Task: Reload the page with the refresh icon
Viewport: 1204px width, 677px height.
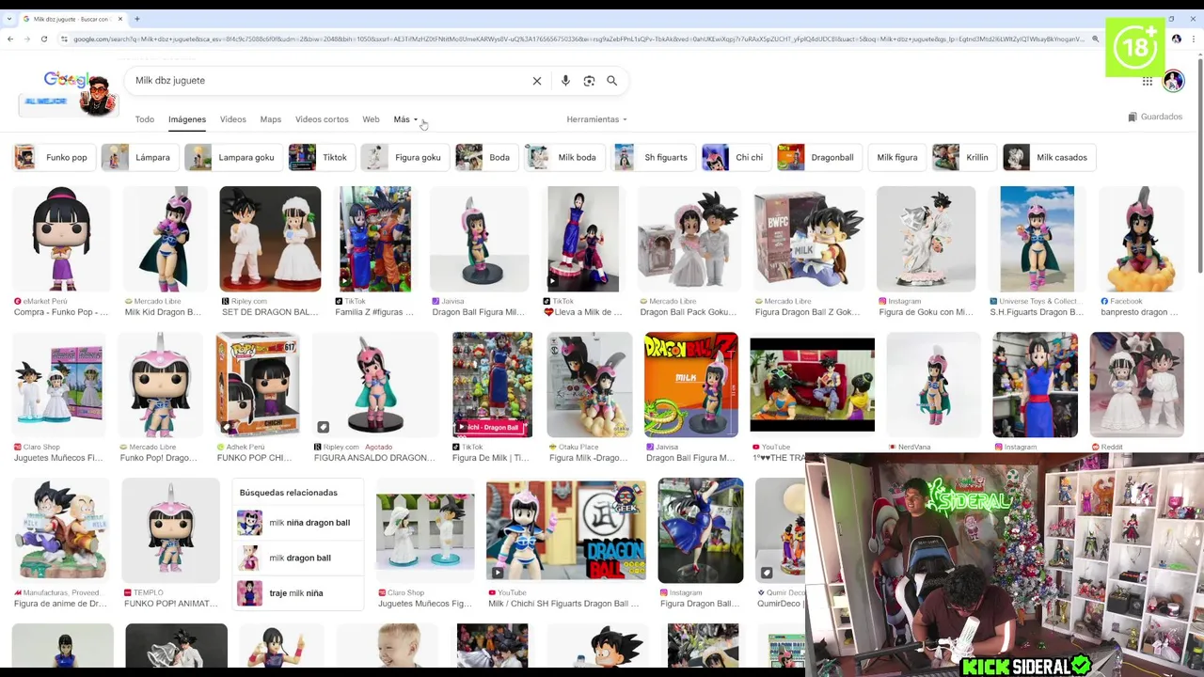Action: click(43, 39)
